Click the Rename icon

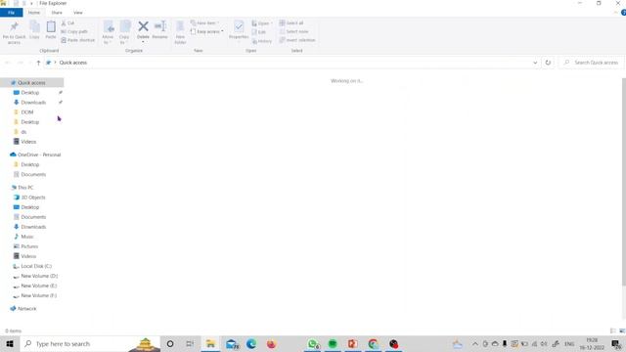[160, 26]
